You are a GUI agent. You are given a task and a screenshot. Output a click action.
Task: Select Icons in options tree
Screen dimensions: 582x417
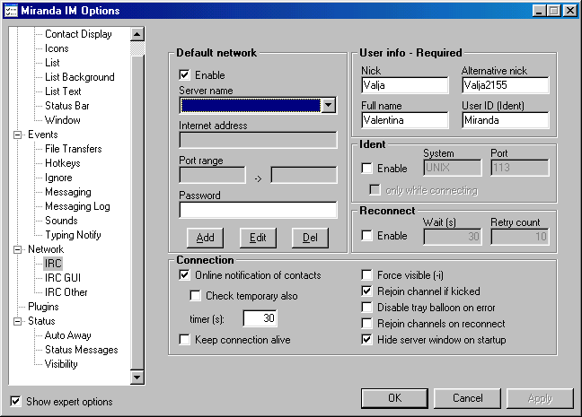pos(57,48)
